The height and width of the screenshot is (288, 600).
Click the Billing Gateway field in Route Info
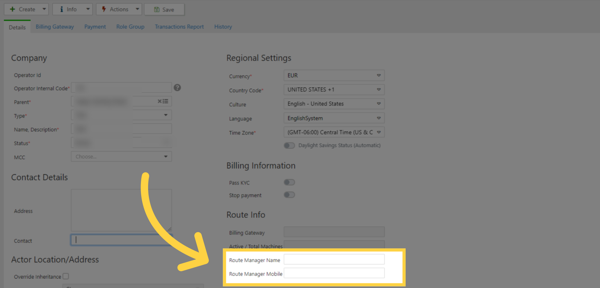tap(334, 232)
